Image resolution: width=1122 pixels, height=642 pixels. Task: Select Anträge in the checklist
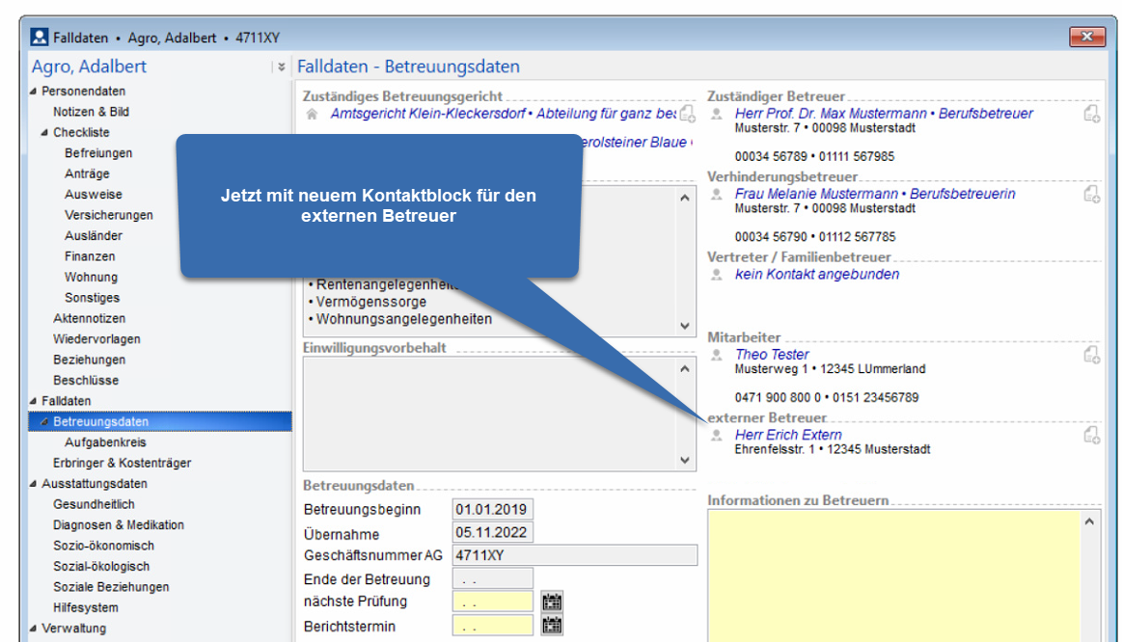pyautogui.click(x=87, y=174)
